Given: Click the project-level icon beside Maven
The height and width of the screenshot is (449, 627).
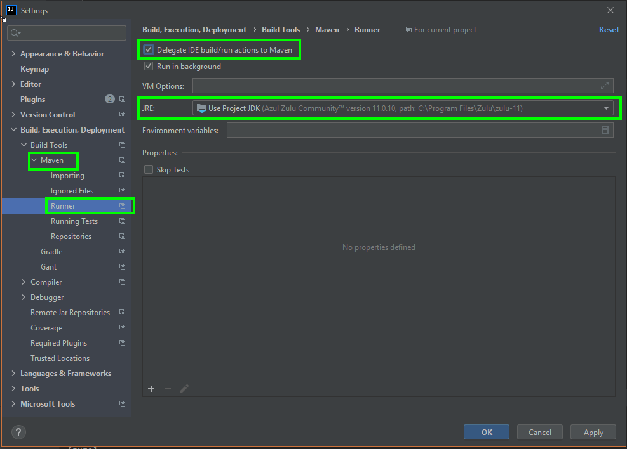Looking at the screenshot, I should [123, 160].
